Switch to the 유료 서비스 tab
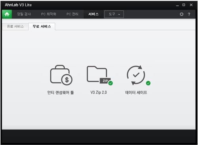The image size is (198, 145). point(15,26)
